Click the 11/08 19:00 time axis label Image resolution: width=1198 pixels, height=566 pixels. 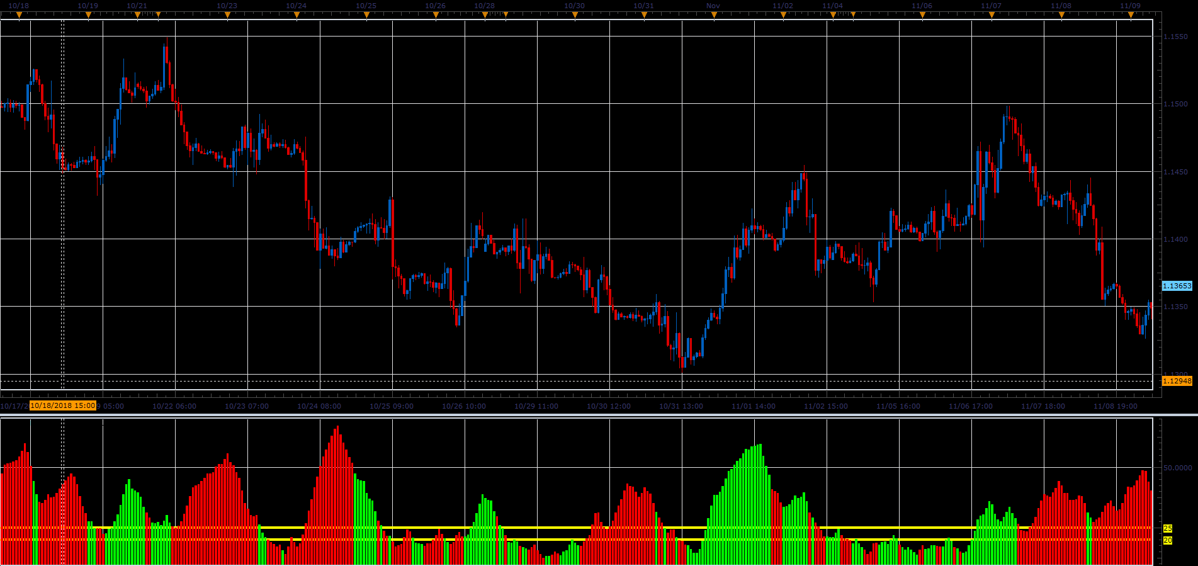click(1116, 406)
